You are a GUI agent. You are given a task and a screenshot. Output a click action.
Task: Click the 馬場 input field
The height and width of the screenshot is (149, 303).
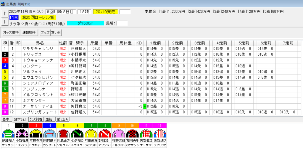(122, 23)
